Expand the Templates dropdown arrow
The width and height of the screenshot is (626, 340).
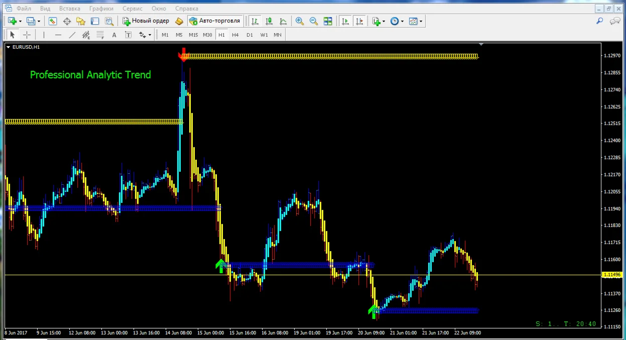[x=421, y=21]
